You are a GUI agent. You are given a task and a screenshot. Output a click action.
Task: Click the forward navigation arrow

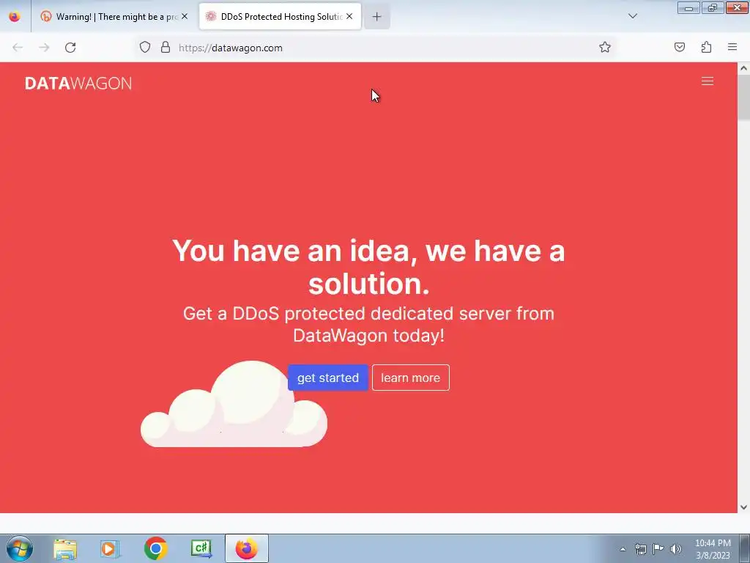(44, 48)
